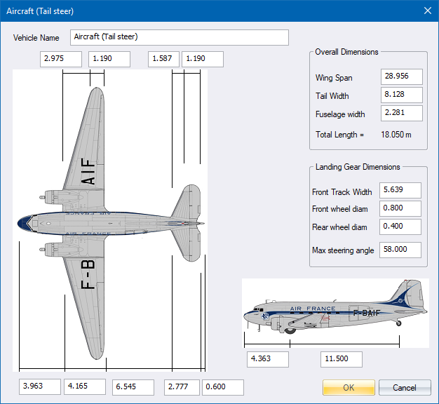The width and height of the screenshot is (439, 404).
Task: Select the 4.165 dimension field
Action: 85,387
